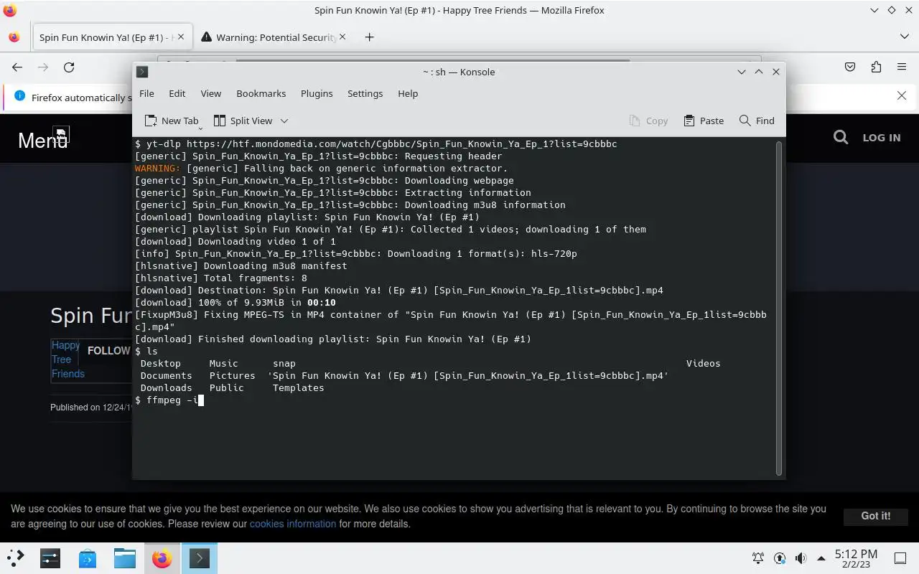Click the info icon in Firefox notification bar
Screen dimensions: 919x574
19,96
